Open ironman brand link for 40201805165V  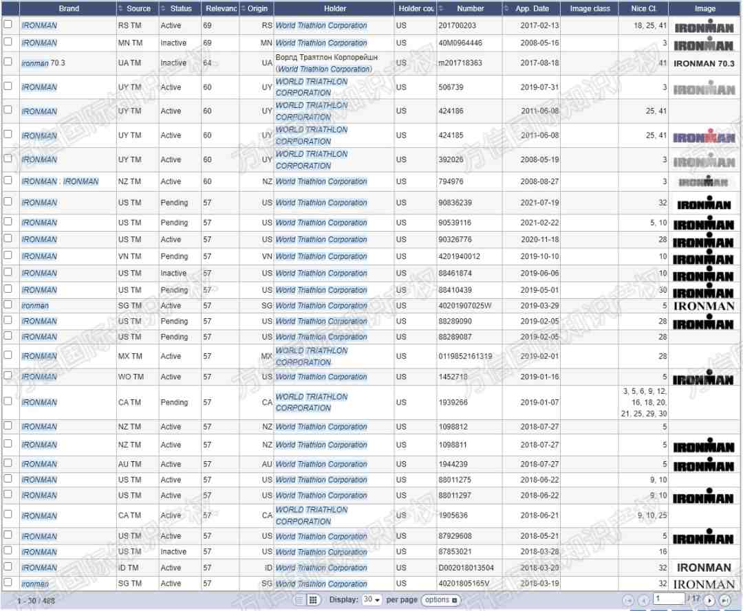coord(35,584)
